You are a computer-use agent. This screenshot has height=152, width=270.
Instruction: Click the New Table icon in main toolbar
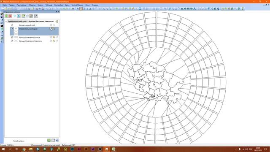[3, 8]
